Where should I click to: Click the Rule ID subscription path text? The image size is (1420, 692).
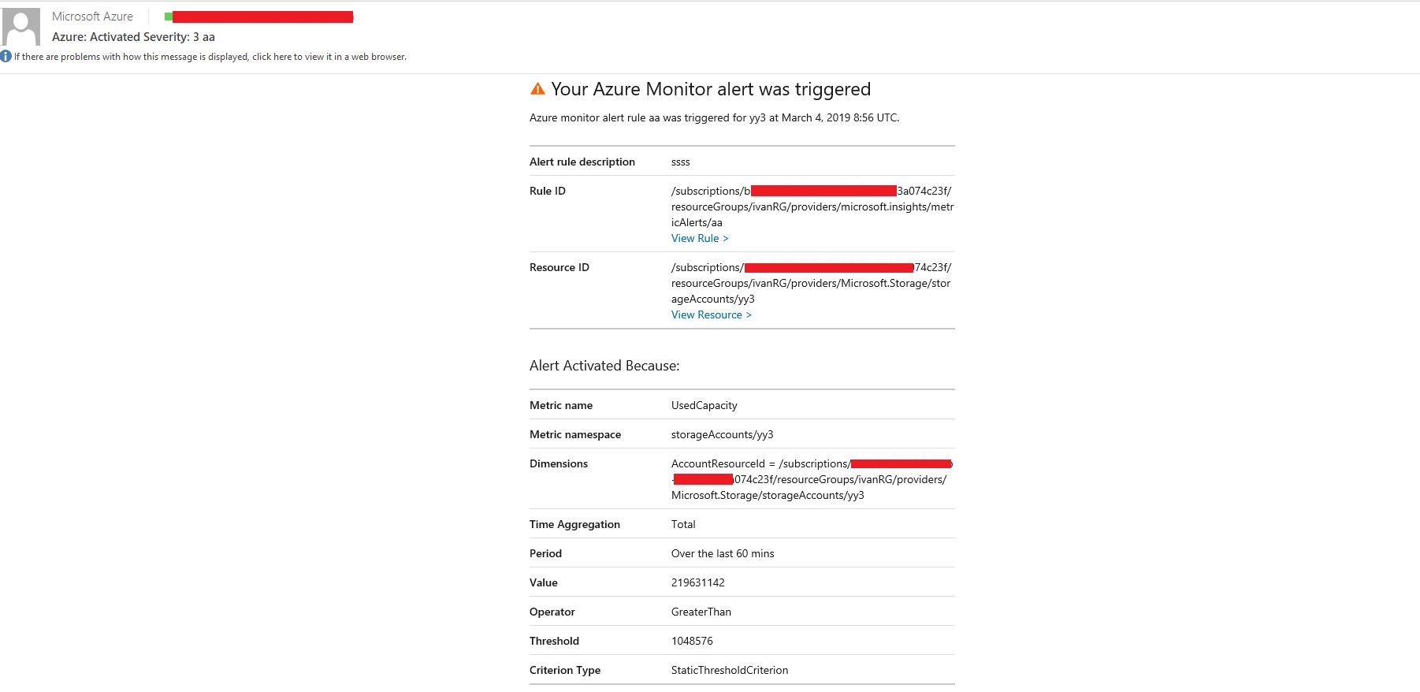(812, 206)
